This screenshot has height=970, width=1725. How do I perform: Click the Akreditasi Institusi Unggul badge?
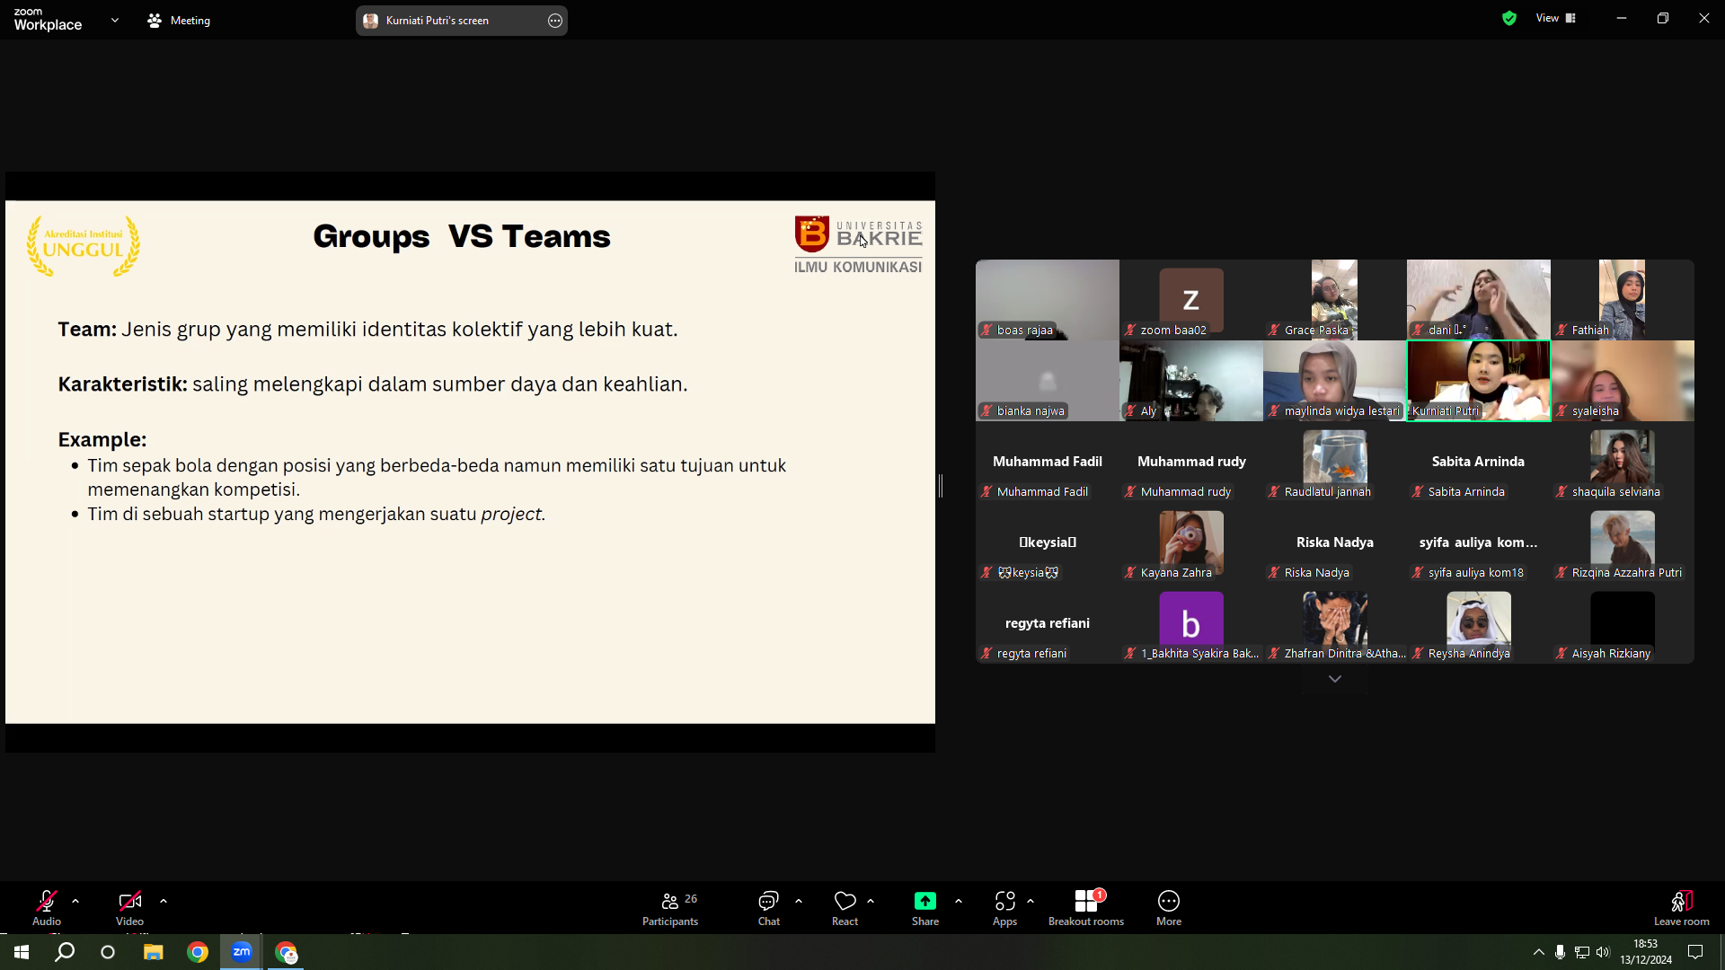coord(84,245)
